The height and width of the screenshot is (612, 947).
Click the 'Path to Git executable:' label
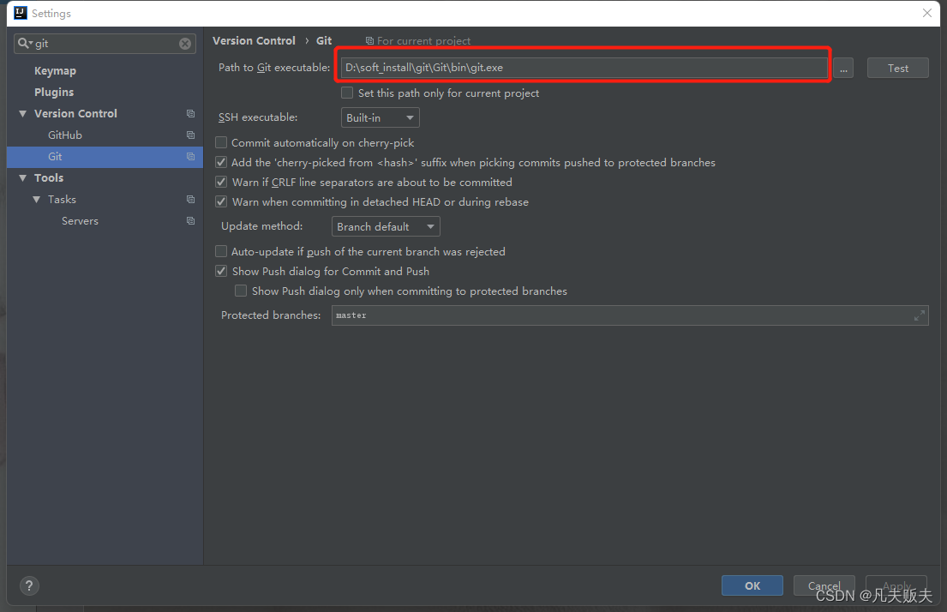tap(274, 68)
